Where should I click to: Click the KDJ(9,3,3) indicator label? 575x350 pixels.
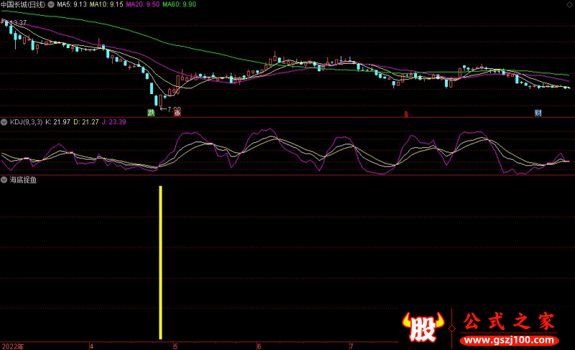click(x=25, y=121)
